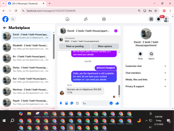This screenshot has height=131, width=174.
Task: Bookmark this page with the star icon
Action: 156,11
